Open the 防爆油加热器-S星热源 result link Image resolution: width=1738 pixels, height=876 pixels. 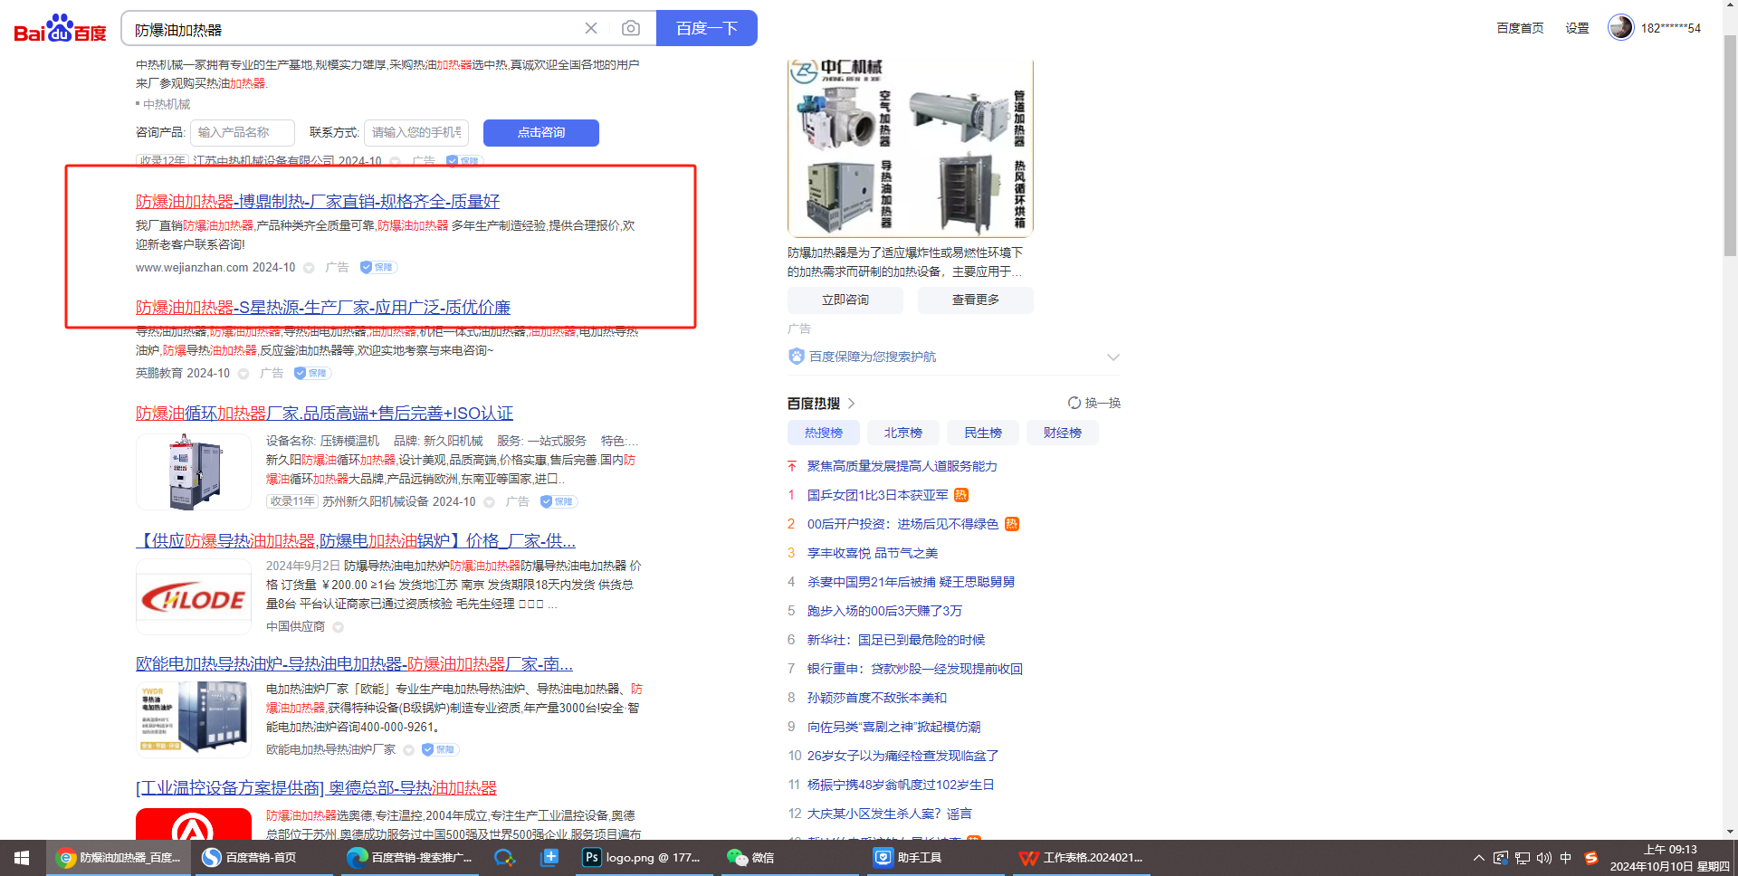pos(323,307)
